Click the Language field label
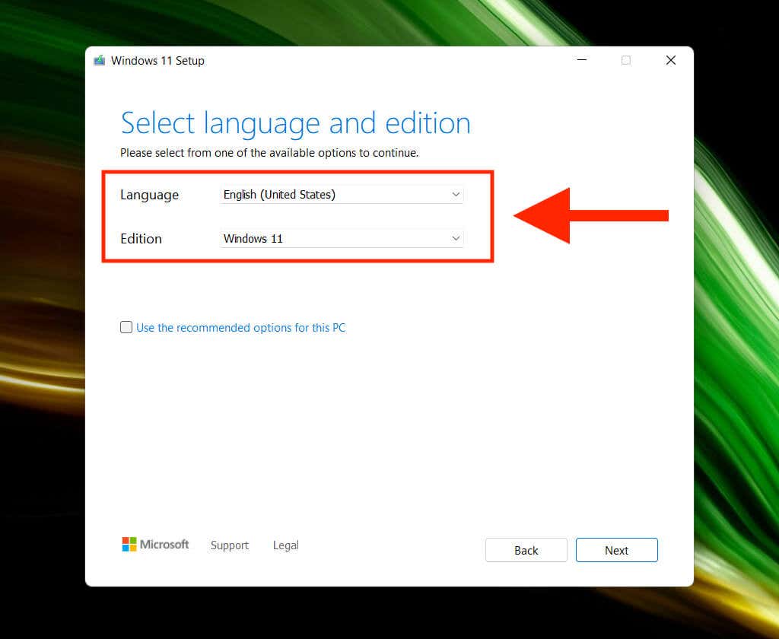 click(x=150, y=195)
